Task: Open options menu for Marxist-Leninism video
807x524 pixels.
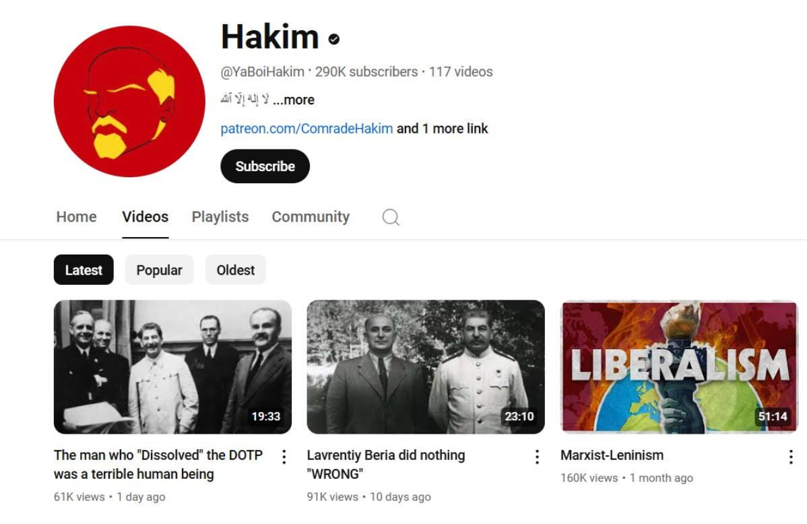Action: coord(791,457)
